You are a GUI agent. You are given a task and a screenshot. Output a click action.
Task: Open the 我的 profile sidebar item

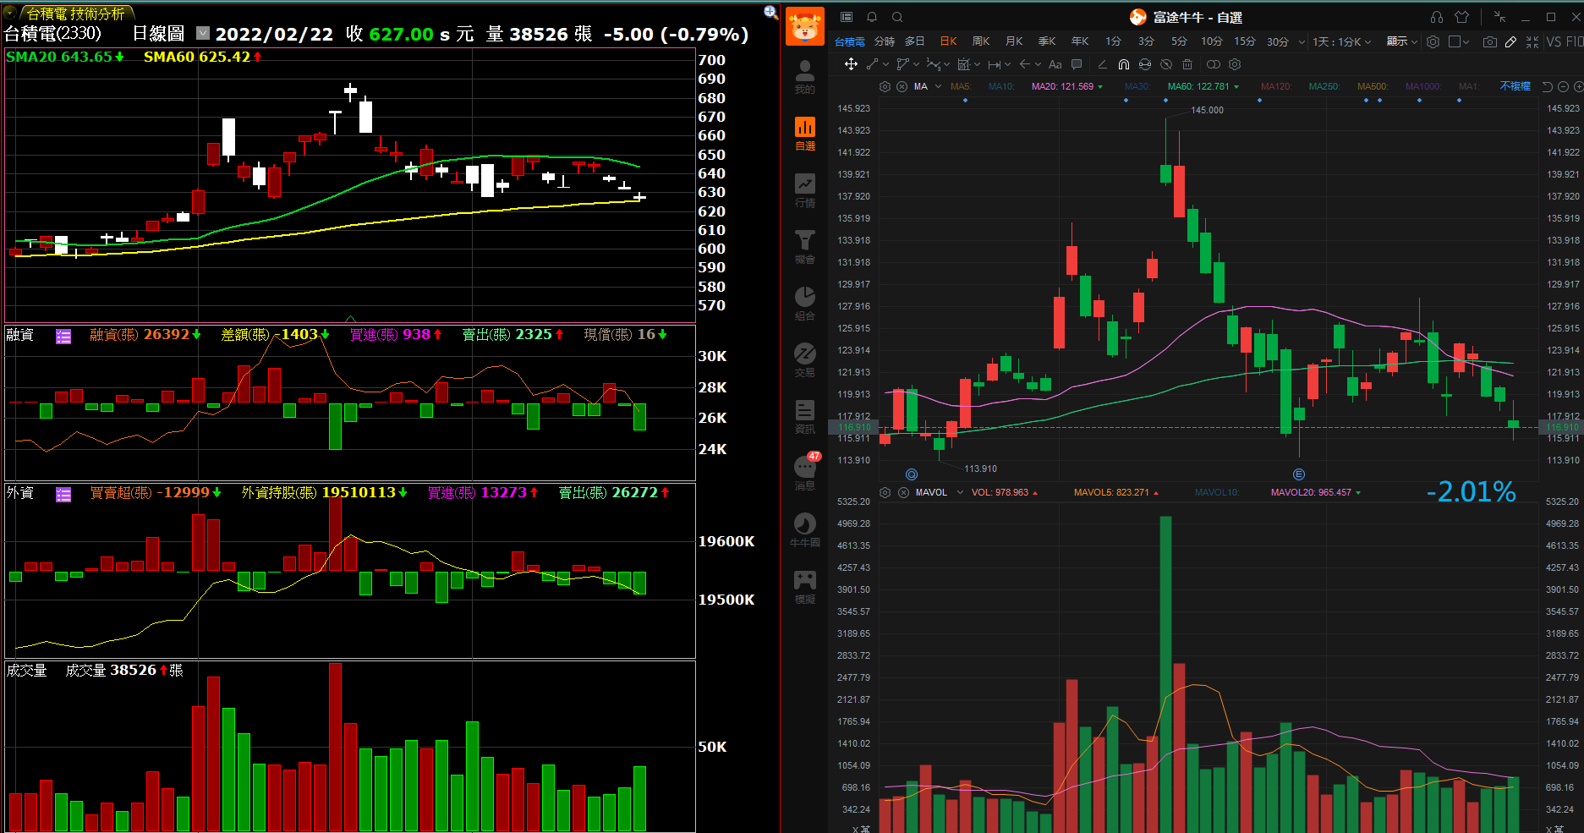804,77
